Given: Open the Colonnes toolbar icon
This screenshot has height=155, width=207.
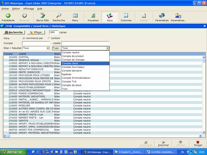Looking at the screenshot, I should (126, 15).
